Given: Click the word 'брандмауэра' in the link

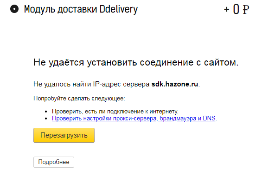Looking at the screenshot, I should 178,119.
